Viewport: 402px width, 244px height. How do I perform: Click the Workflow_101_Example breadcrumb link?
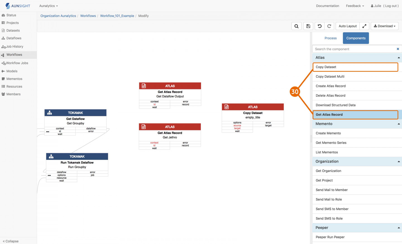(x=117, y=16)
